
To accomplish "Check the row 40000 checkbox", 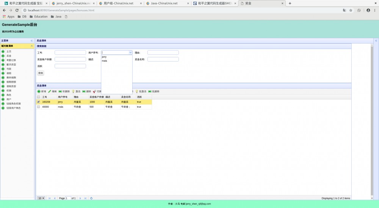I will click(38, 107).
